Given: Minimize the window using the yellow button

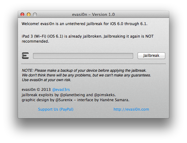Looking at the screenshot, I should [29, 14].
